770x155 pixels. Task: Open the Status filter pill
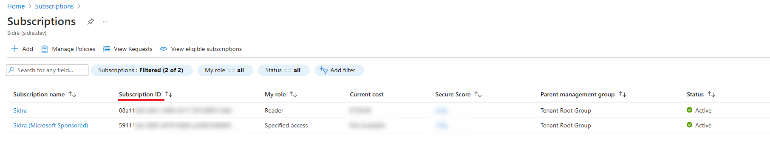[x=283, y=70]
